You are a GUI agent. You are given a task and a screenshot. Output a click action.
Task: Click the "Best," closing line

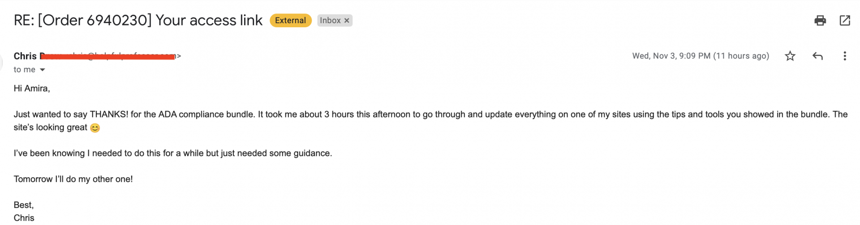(24, 205)
